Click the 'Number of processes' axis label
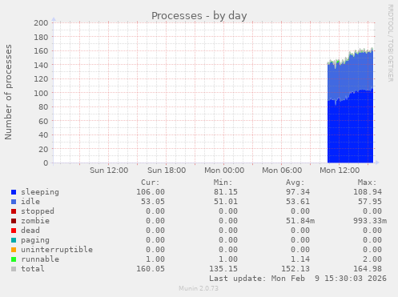 8,92
